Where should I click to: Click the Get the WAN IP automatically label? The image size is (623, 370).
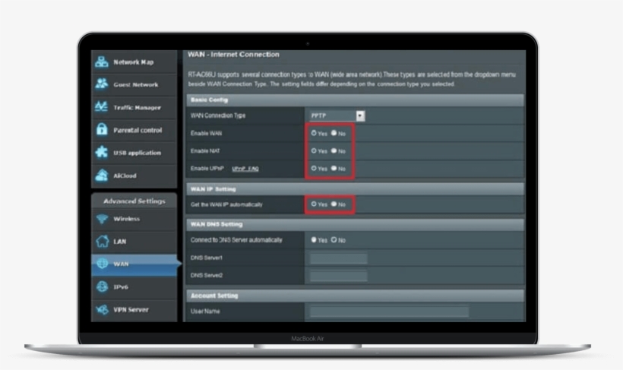coord(226,204)
